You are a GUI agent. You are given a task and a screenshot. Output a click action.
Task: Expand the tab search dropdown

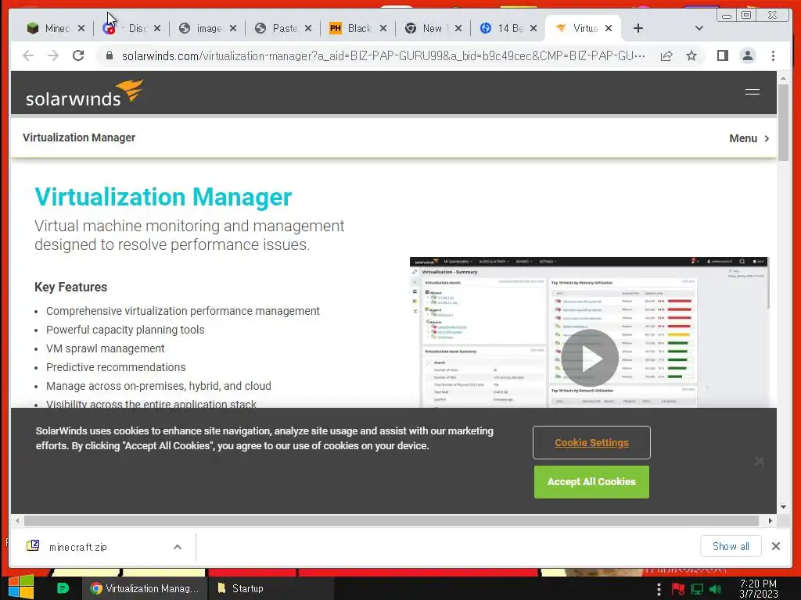tap(699, 28)
